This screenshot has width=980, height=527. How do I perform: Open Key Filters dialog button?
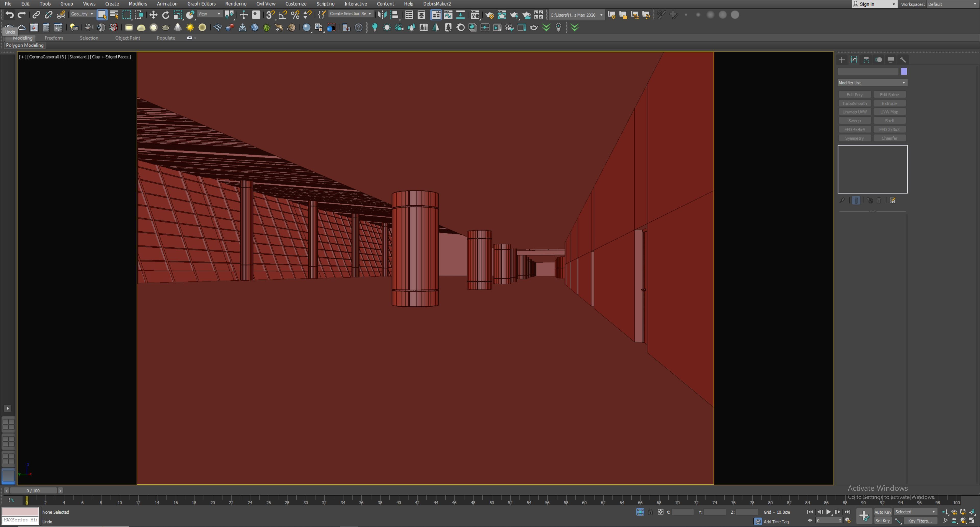[x=920, y=521]
